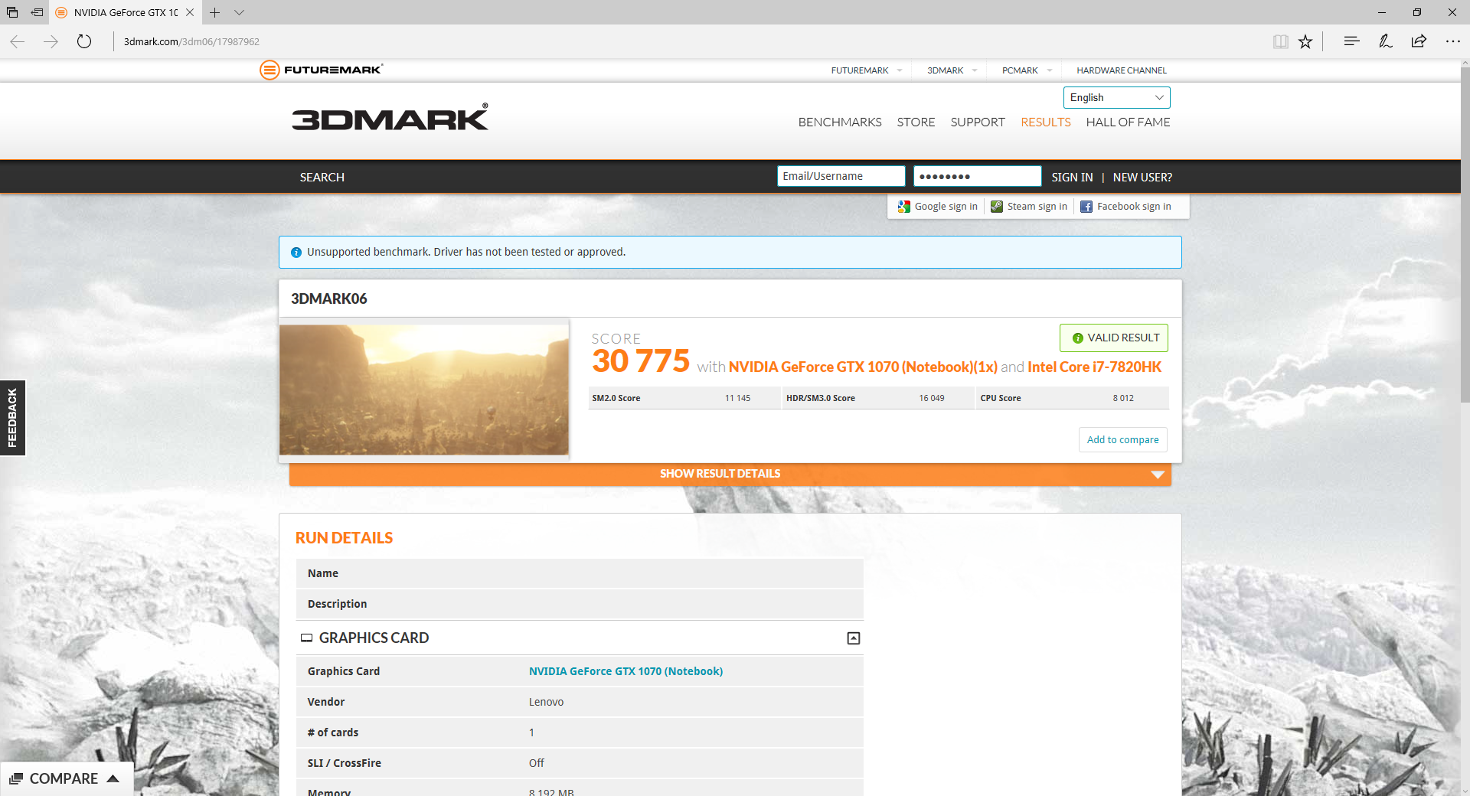Click the Share icon in browser toolbar

click(1419, 41)
